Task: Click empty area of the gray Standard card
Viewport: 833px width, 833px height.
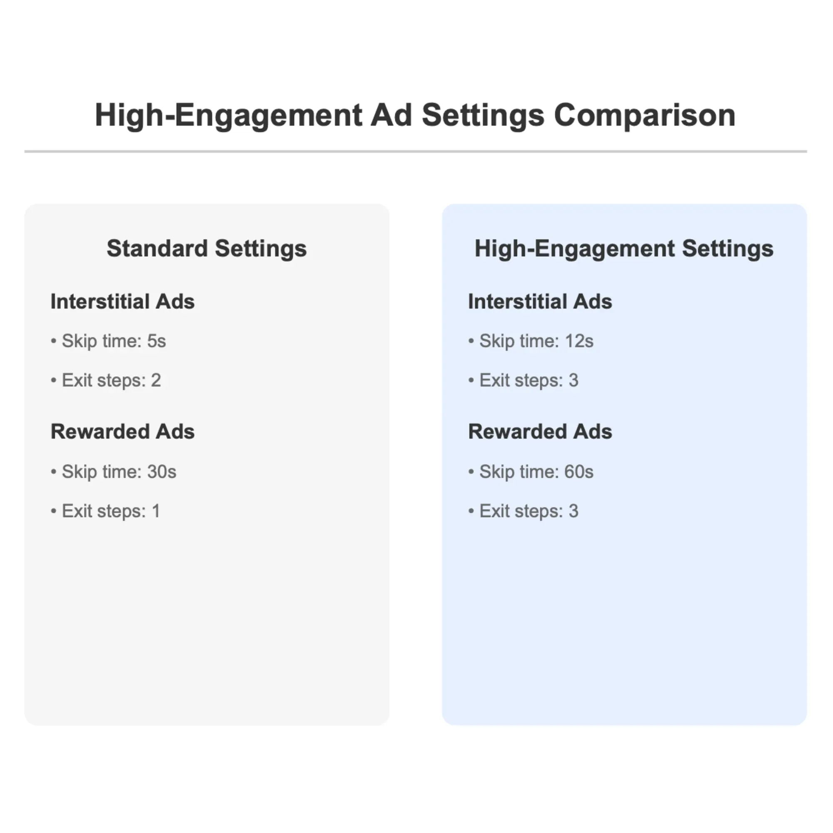Action: [x=207, y=625]
